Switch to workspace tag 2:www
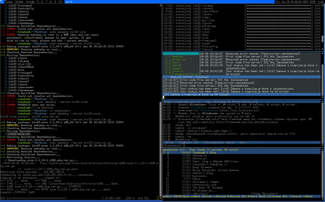 coord(9,2)
